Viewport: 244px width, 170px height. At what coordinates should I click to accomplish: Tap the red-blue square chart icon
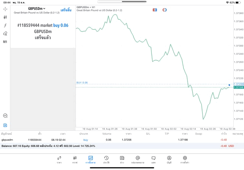[x=155, y=10]
